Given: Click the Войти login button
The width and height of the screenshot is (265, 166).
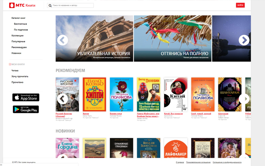Looking at the screenshot, I should [240, 5].
